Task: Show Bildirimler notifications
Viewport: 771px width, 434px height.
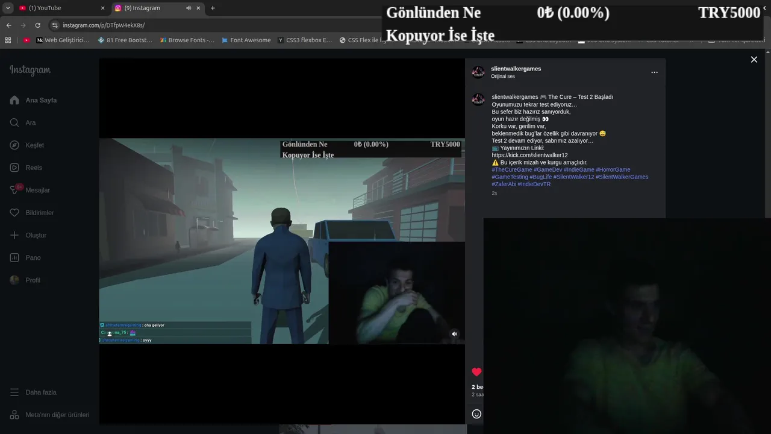Action: click(x=32, y=213)
